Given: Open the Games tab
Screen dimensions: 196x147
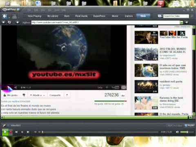Looking at the screenshot, I should (129, 16).
